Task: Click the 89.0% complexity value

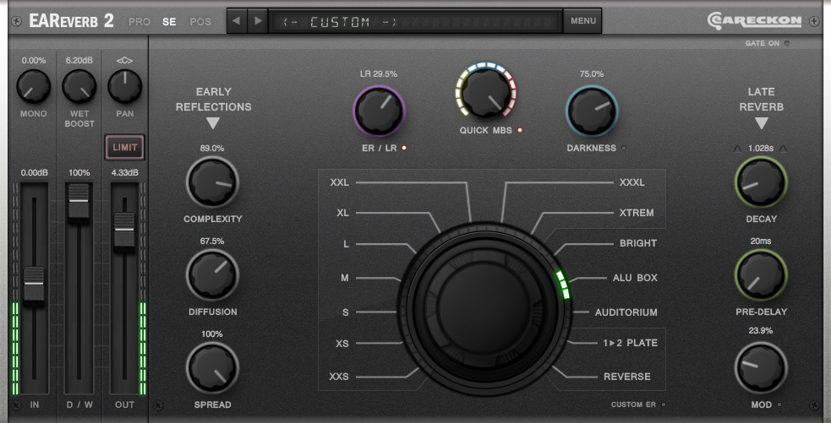Action: point(212,149)
